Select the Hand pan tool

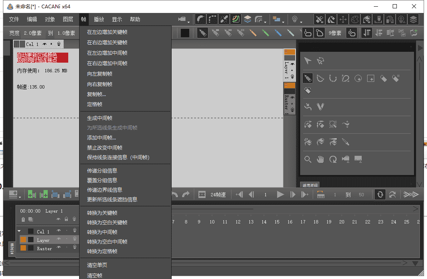click(321, 159)
